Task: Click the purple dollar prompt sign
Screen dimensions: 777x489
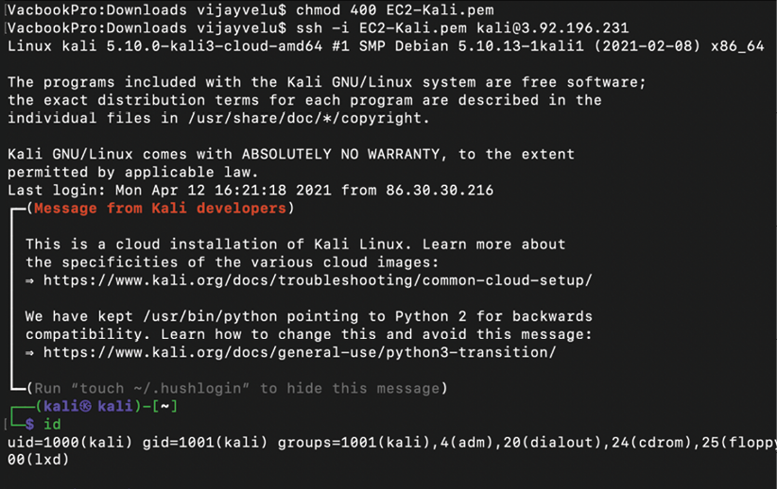Action: click(x=29, y=424)
